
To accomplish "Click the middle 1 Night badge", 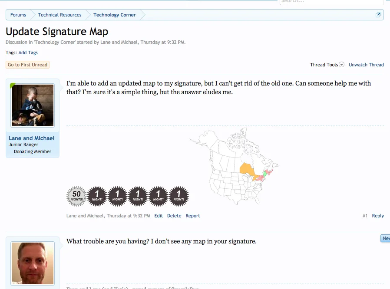I will (138, 196).
